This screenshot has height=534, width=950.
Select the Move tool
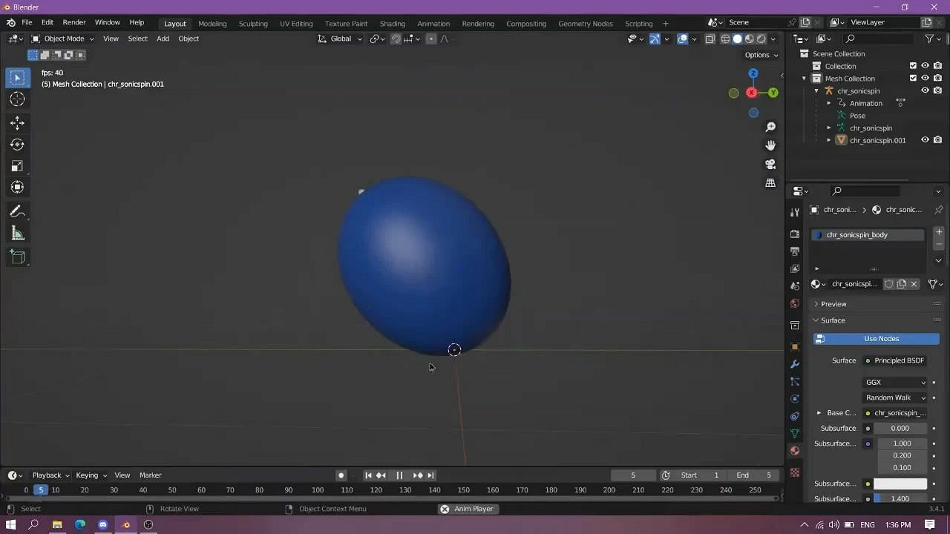(x=17, y=123)
